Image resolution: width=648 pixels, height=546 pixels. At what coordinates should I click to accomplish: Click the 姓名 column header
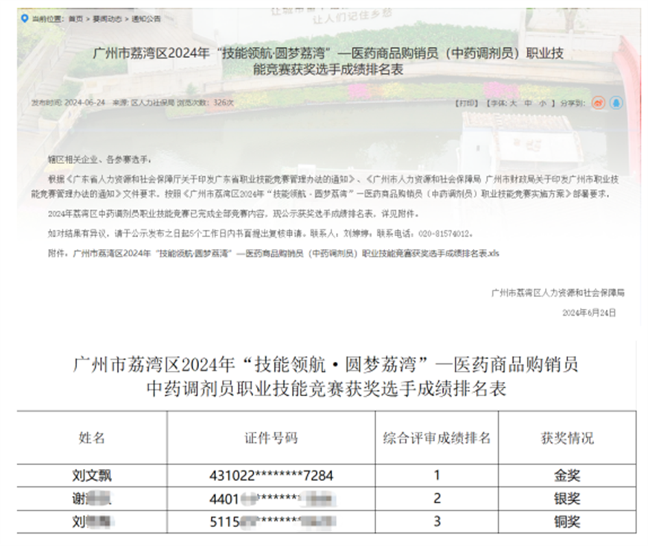[x=92, y=438]
